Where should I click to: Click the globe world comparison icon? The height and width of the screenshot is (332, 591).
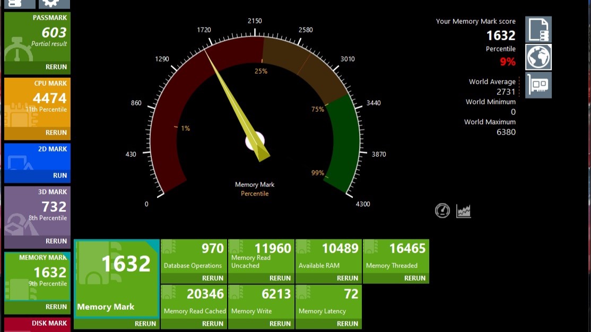point(538,57)
